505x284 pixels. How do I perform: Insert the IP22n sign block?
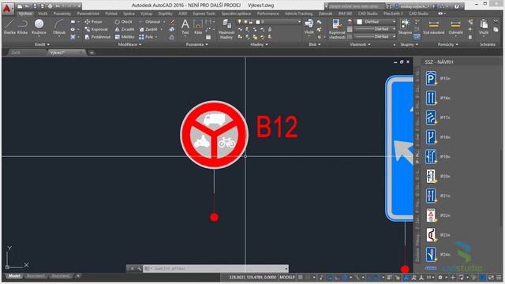click(x=431, y=215)
